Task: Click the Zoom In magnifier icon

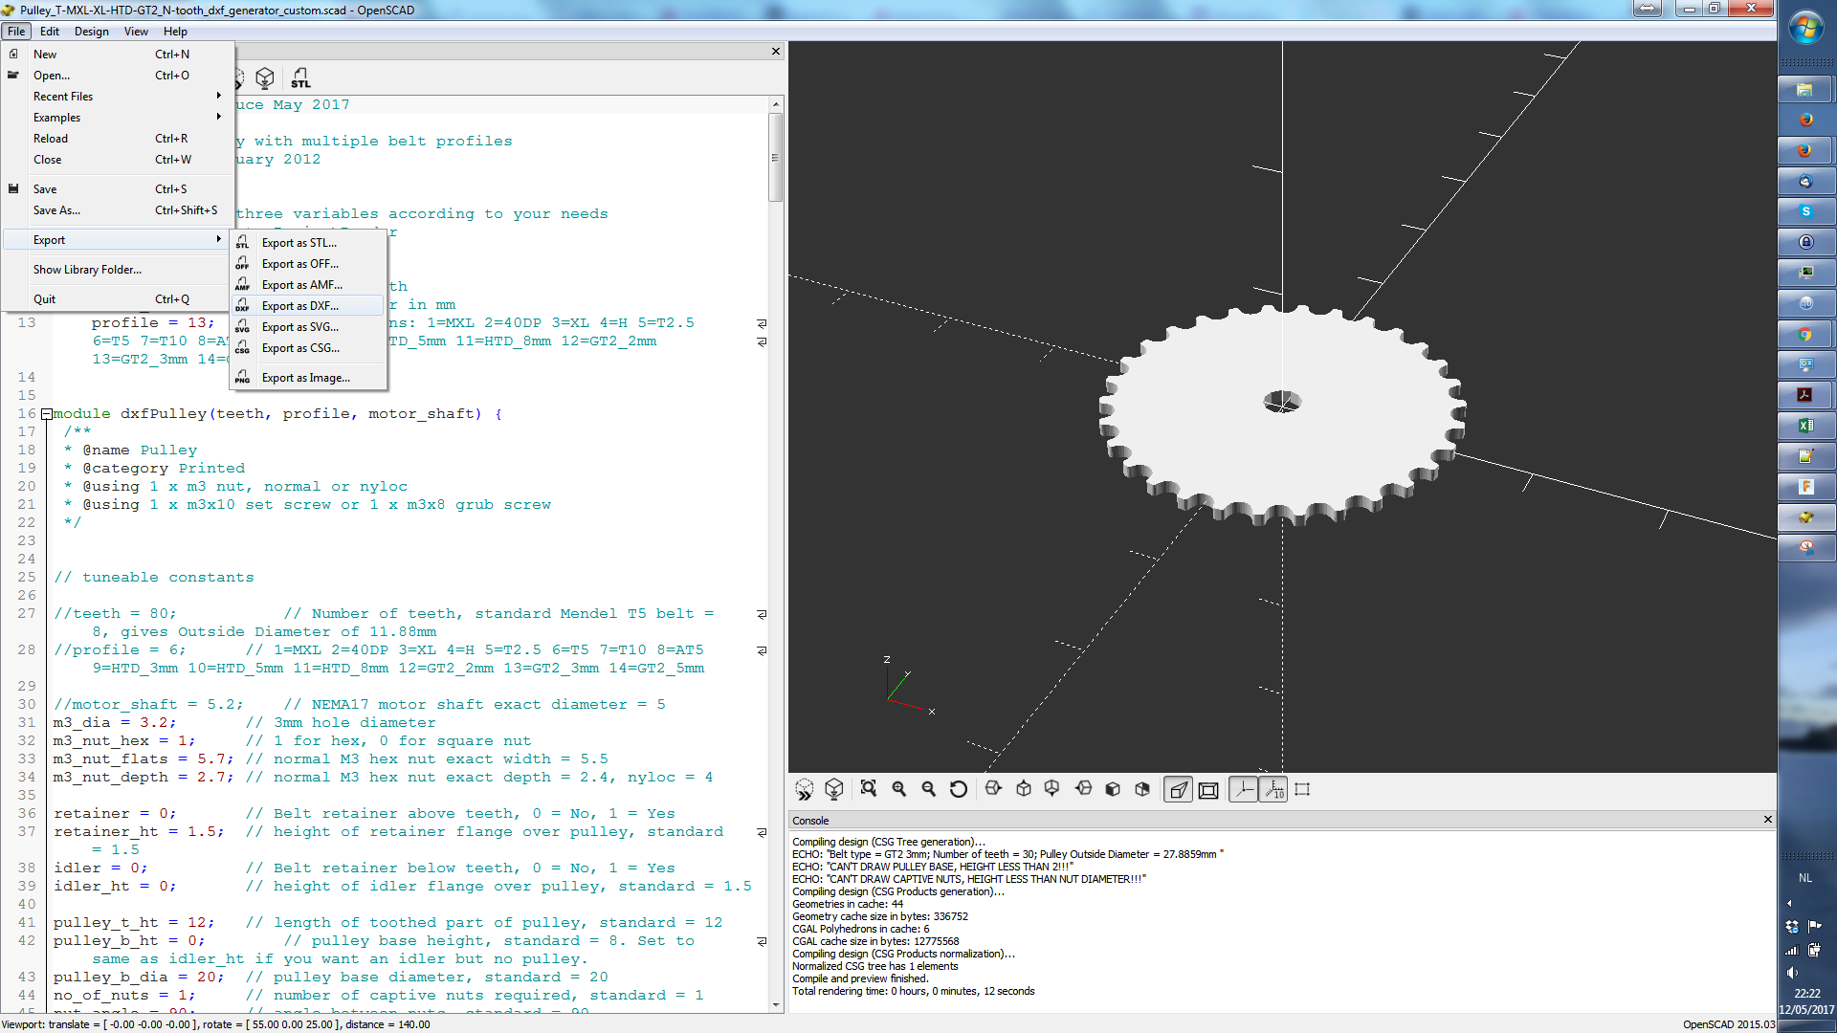Action: click(898, 789)
